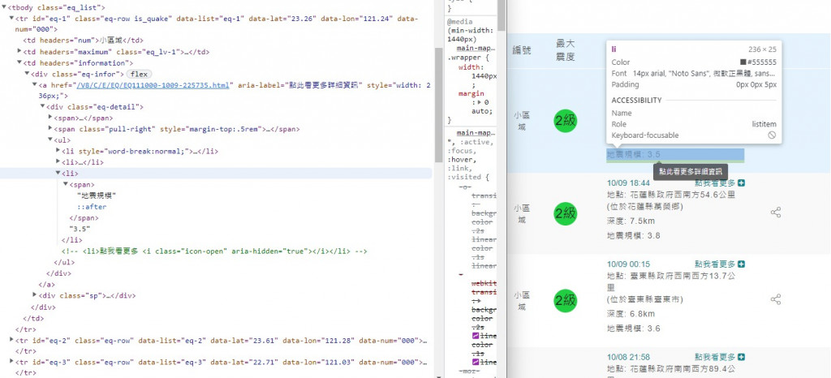Collapse the anchor href node
This screenshot has width=831, height=378.
34,84
